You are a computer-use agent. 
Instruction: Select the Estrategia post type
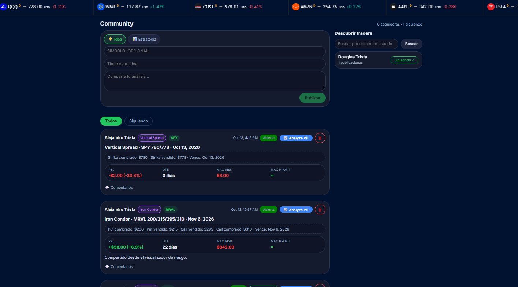[144, 39]
